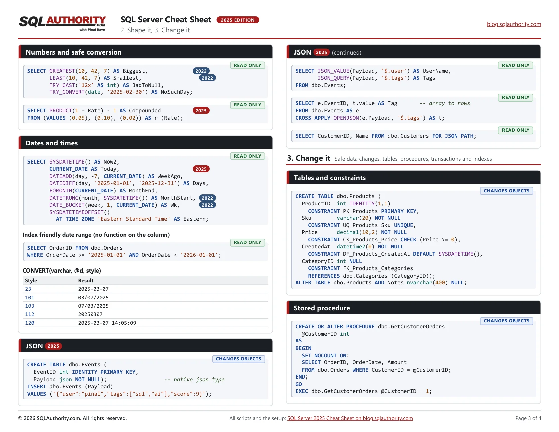The image size is (559, 432).
Task: Click the CHANGES OBJECTS badge above the stored procedure code
Action: [x=507, y=321]
